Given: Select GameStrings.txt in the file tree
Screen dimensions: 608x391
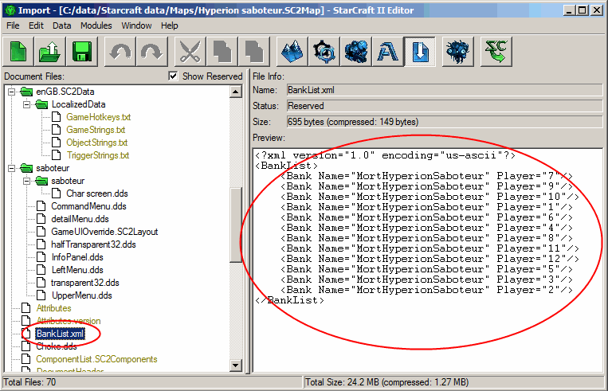Looking at the screenshot, I should point(96,130).
